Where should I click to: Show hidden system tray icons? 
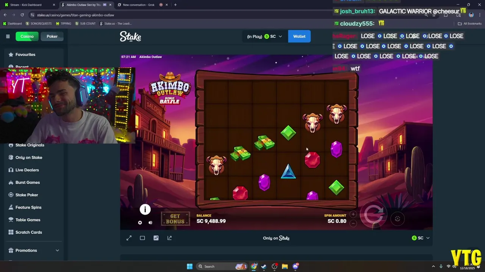(x=433, y=266)
